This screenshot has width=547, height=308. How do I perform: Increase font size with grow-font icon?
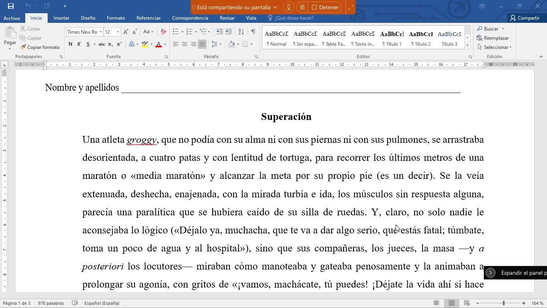(x=126, y=32)
